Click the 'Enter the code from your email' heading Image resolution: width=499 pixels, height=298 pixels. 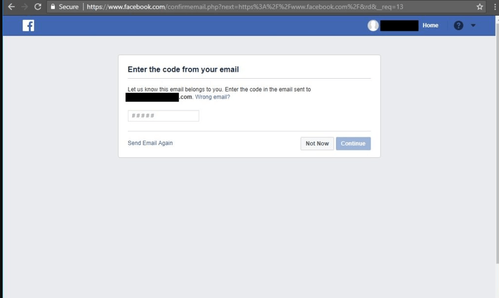click(183, 69)
